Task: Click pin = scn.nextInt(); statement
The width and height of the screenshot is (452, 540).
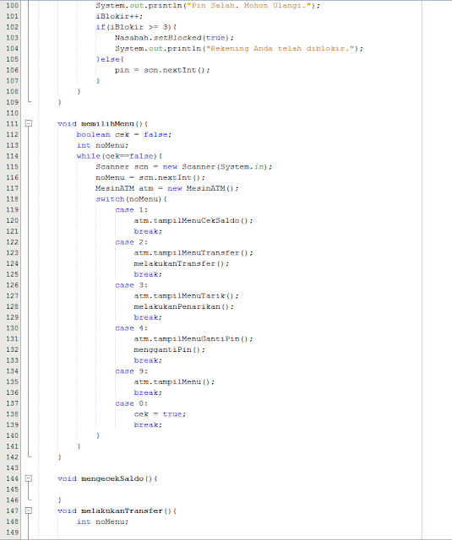Action: coord(162,70)
